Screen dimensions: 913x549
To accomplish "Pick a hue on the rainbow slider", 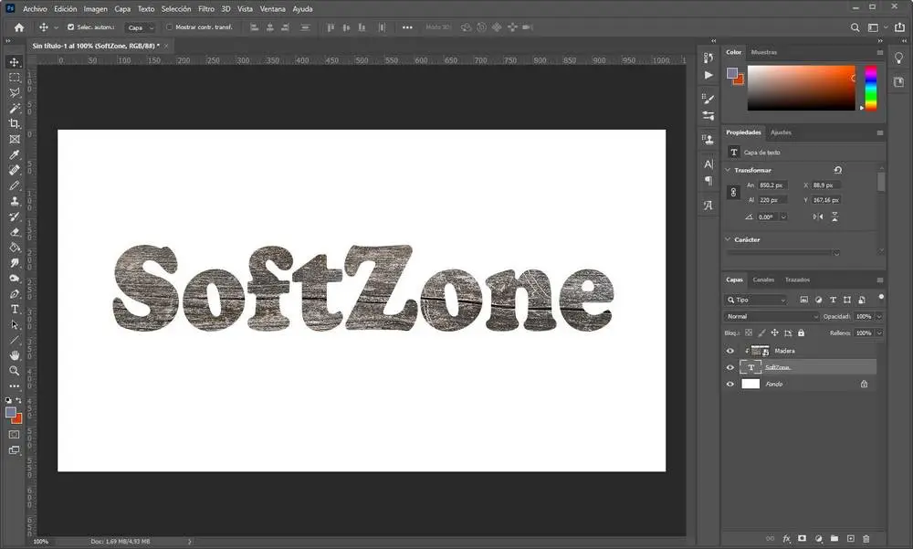I will (x=870, y=88).
